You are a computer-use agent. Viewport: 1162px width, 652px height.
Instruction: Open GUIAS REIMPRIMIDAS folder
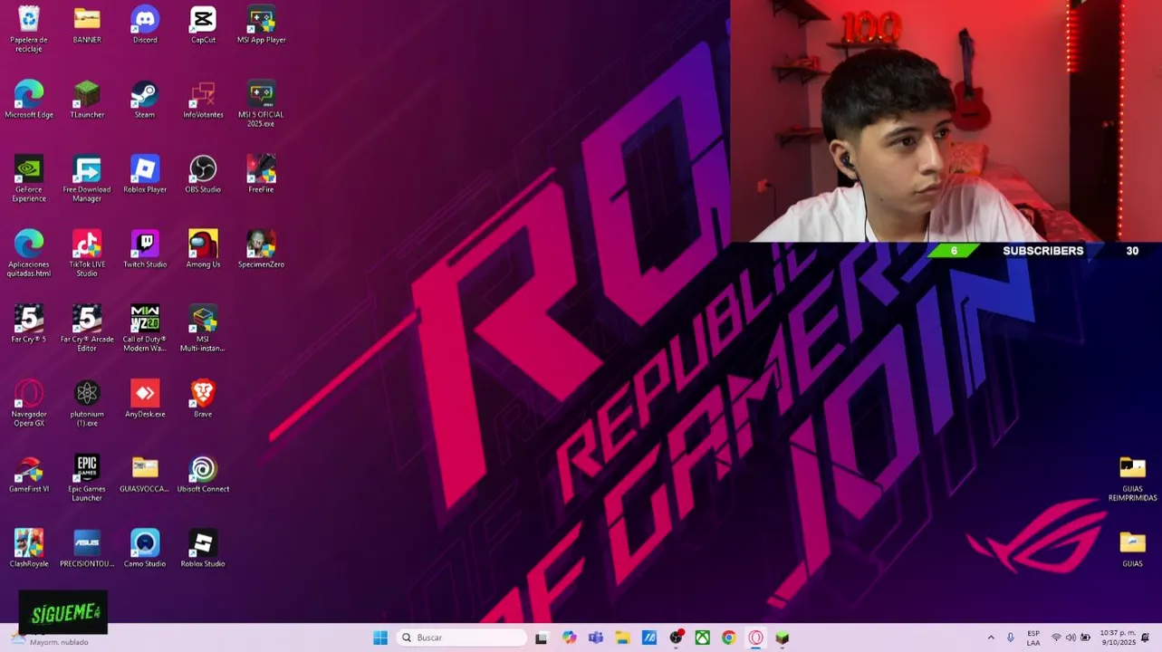point(1132,478)
